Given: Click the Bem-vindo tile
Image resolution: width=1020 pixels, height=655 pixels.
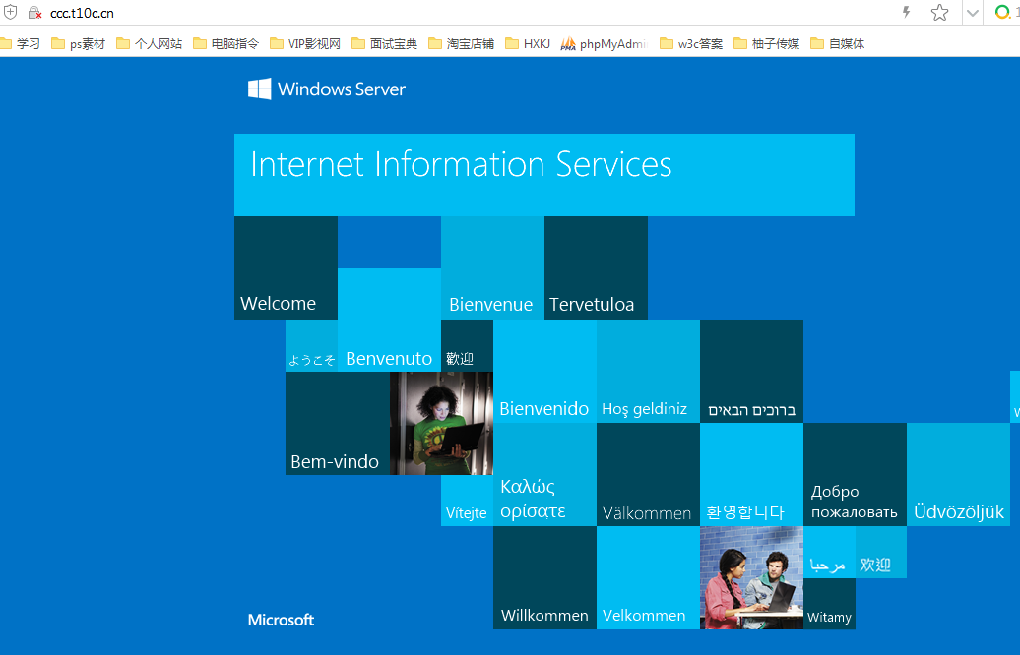Looking at the screenshot, I should [338, 423].
